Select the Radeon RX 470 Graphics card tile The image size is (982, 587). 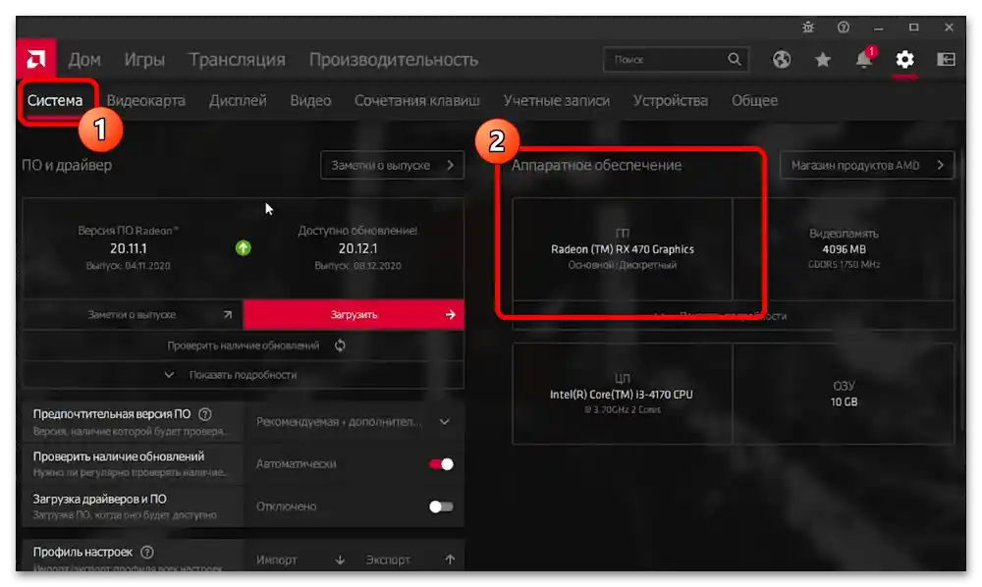(622, 249)
